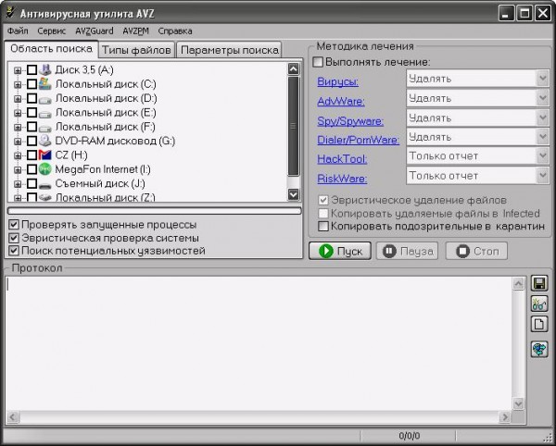Screen dimensions: 556x446
Task: Click the green MegaFon Internet (I:) icon
Action: click(x=45, y=169)
